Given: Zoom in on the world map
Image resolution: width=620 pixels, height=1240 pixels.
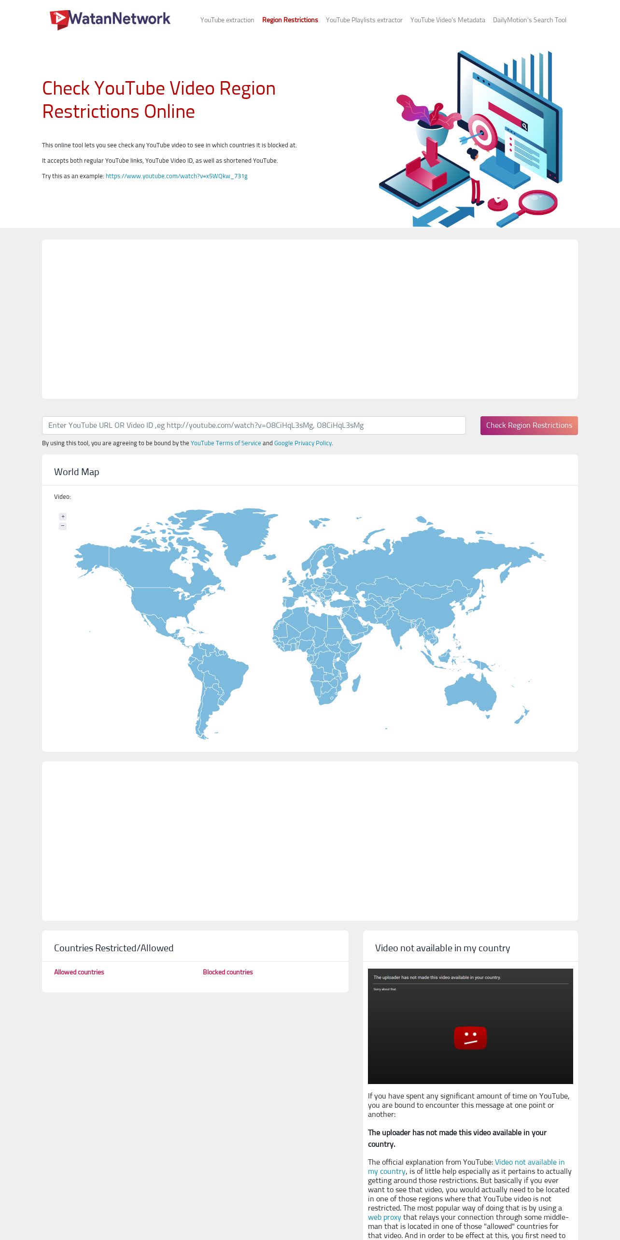Looking at the screenshot, I should click(63, 517).
